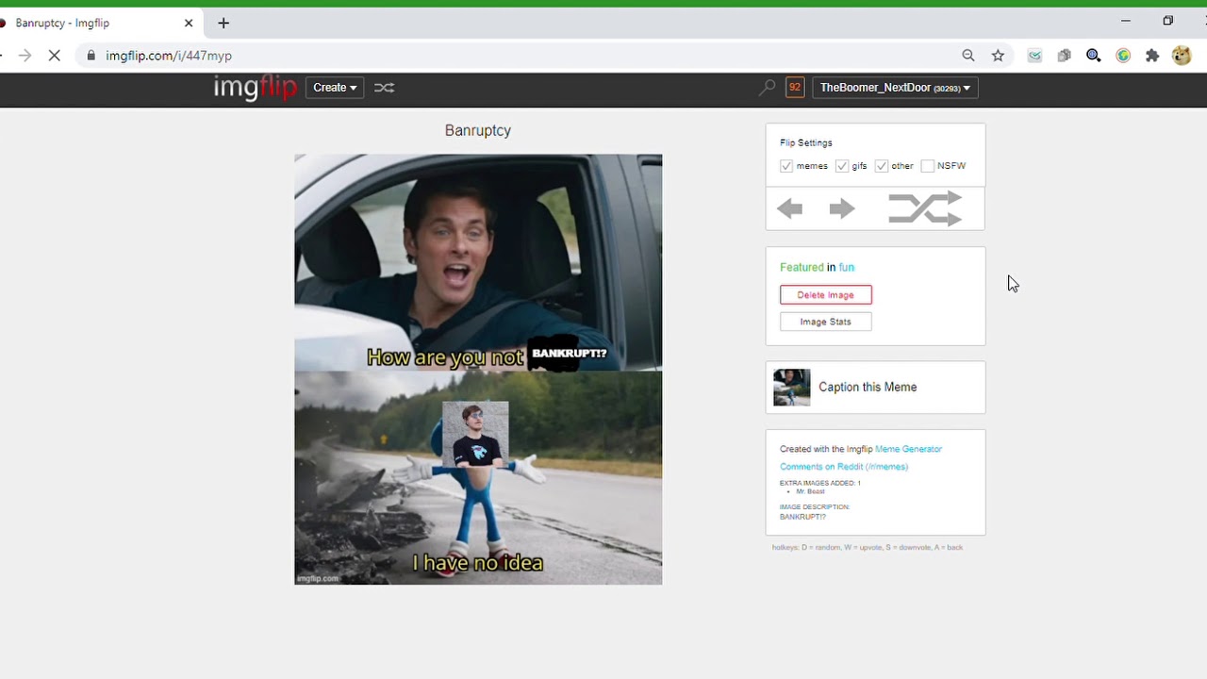Open the browser zoom magnifier icon

[968, 56]
